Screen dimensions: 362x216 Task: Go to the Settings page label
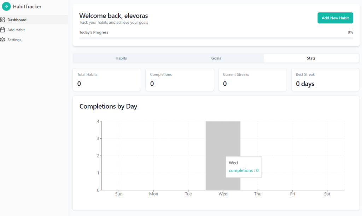click(x=14, y=40)
